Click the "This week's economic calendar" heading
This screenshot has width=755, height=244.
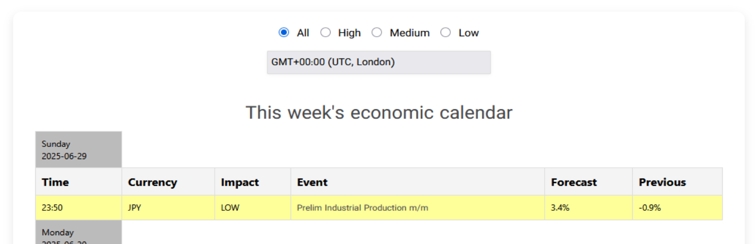point(378,113)
